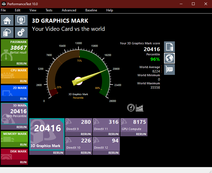Screen dimensions: 212x173
Task: Run the CPU Mark test
Action: [14, 81]
